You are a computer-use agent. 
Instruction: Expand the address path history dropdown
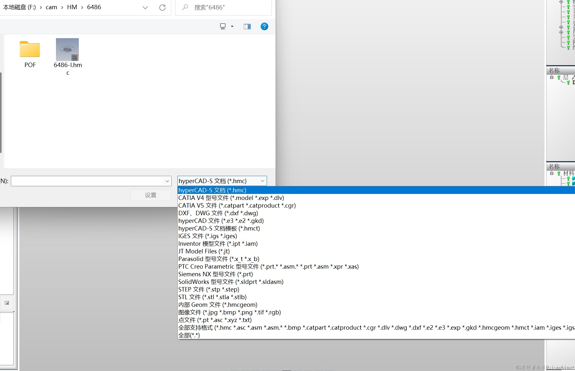click(145, 7)
